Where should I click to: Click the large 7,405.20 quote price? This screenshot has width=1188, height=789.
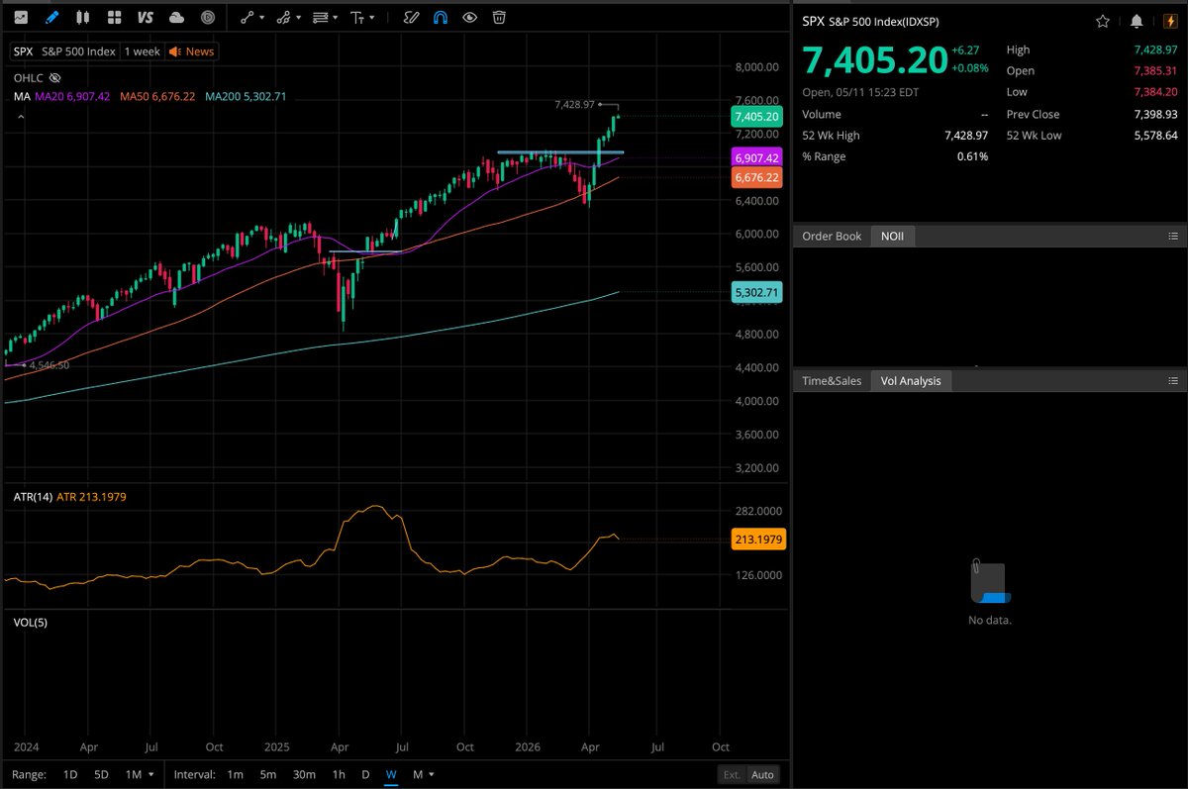coord(873,61)
